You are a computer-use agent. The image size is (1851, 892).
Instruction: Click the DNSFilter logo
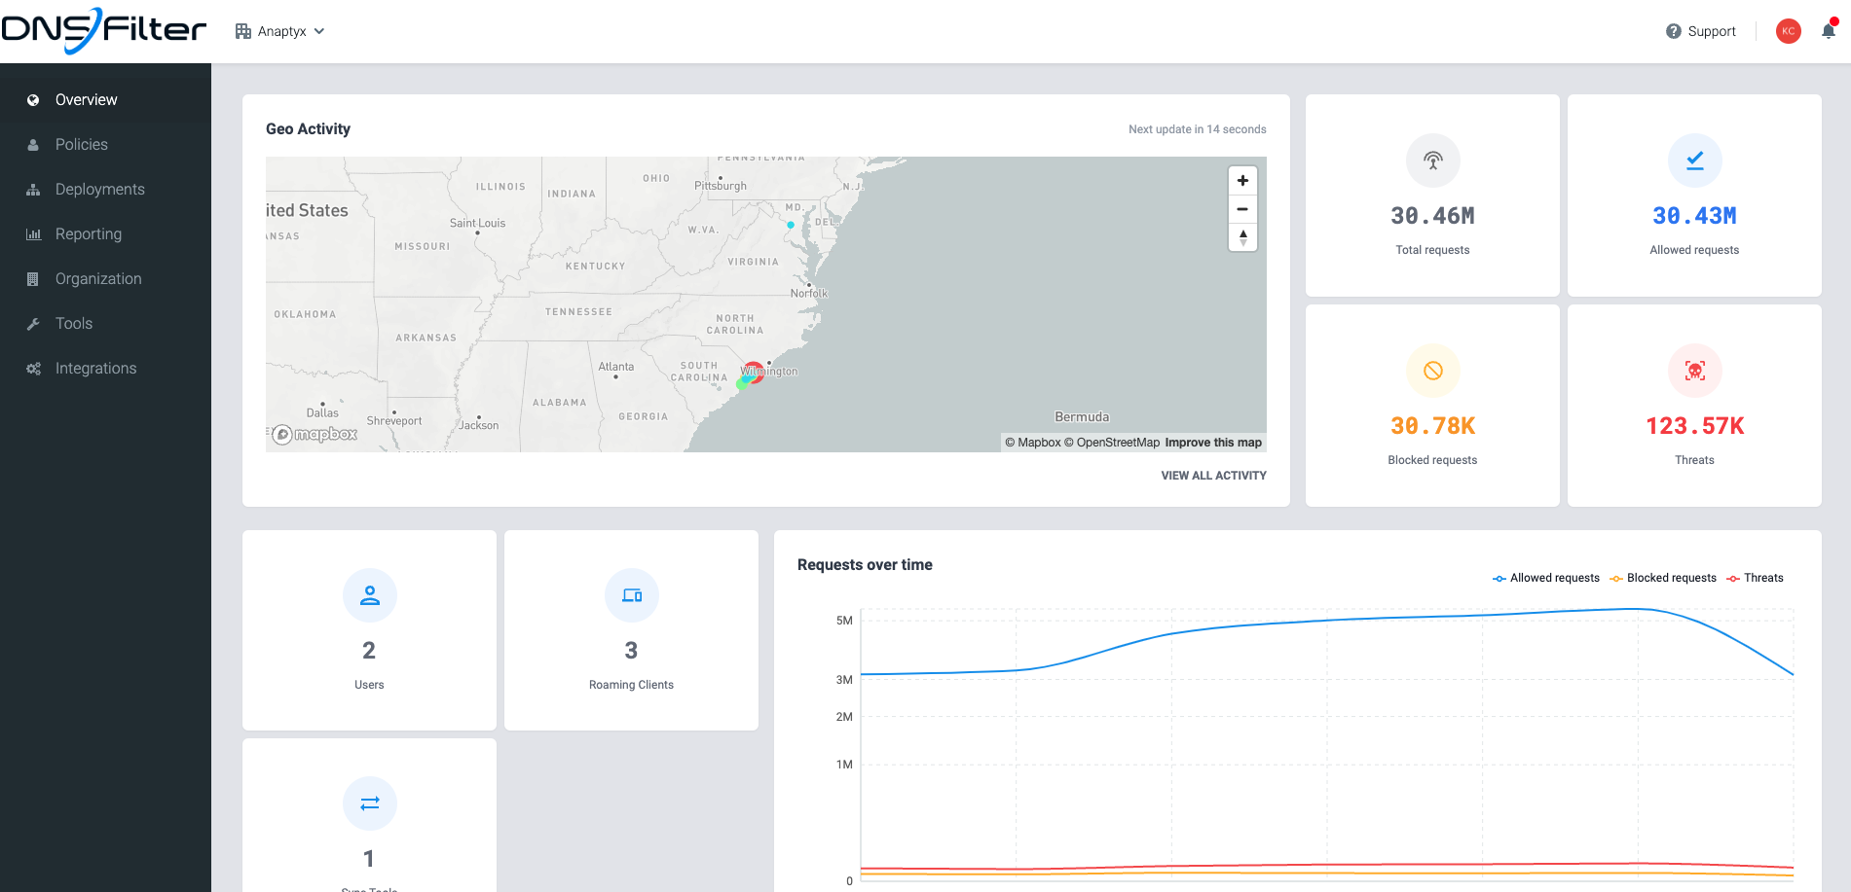coord(104,31)
